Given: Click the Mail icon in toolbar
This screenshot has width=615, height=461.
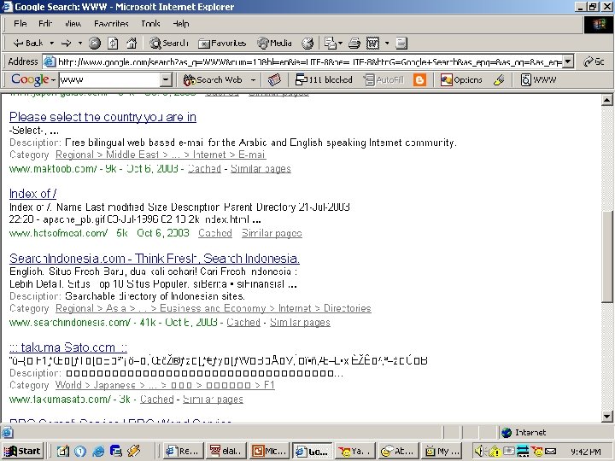Looking at the screenshot, I should 332,44.
